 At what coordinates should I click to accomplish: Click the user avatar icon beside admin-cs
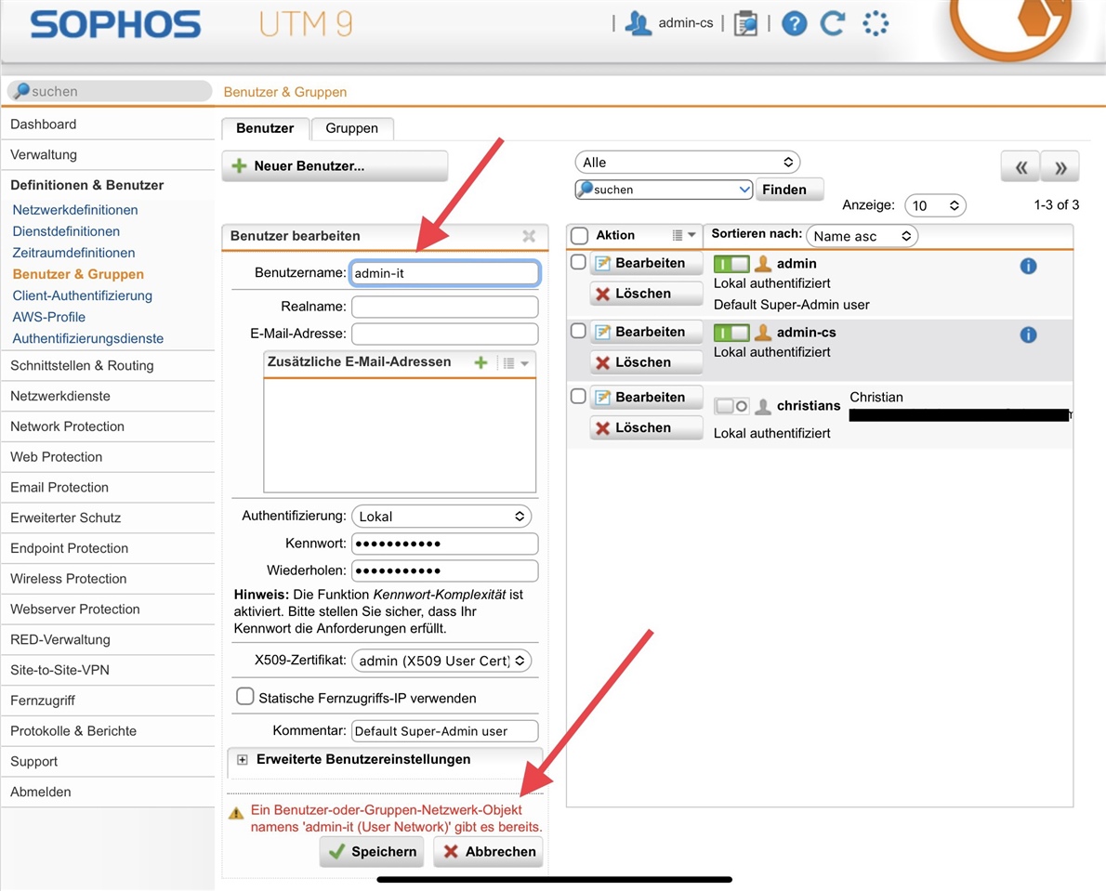point(762,332)
